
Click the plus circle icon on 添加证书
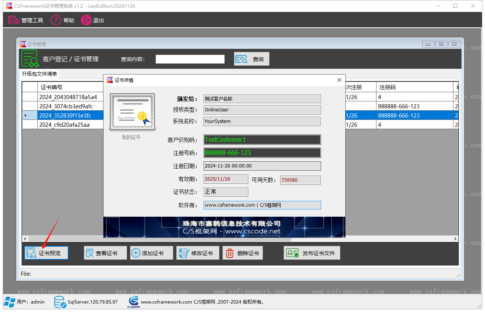136,253
